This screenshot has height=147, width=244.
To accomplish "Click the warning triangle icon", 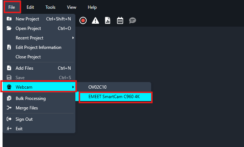I will (95, 21).
